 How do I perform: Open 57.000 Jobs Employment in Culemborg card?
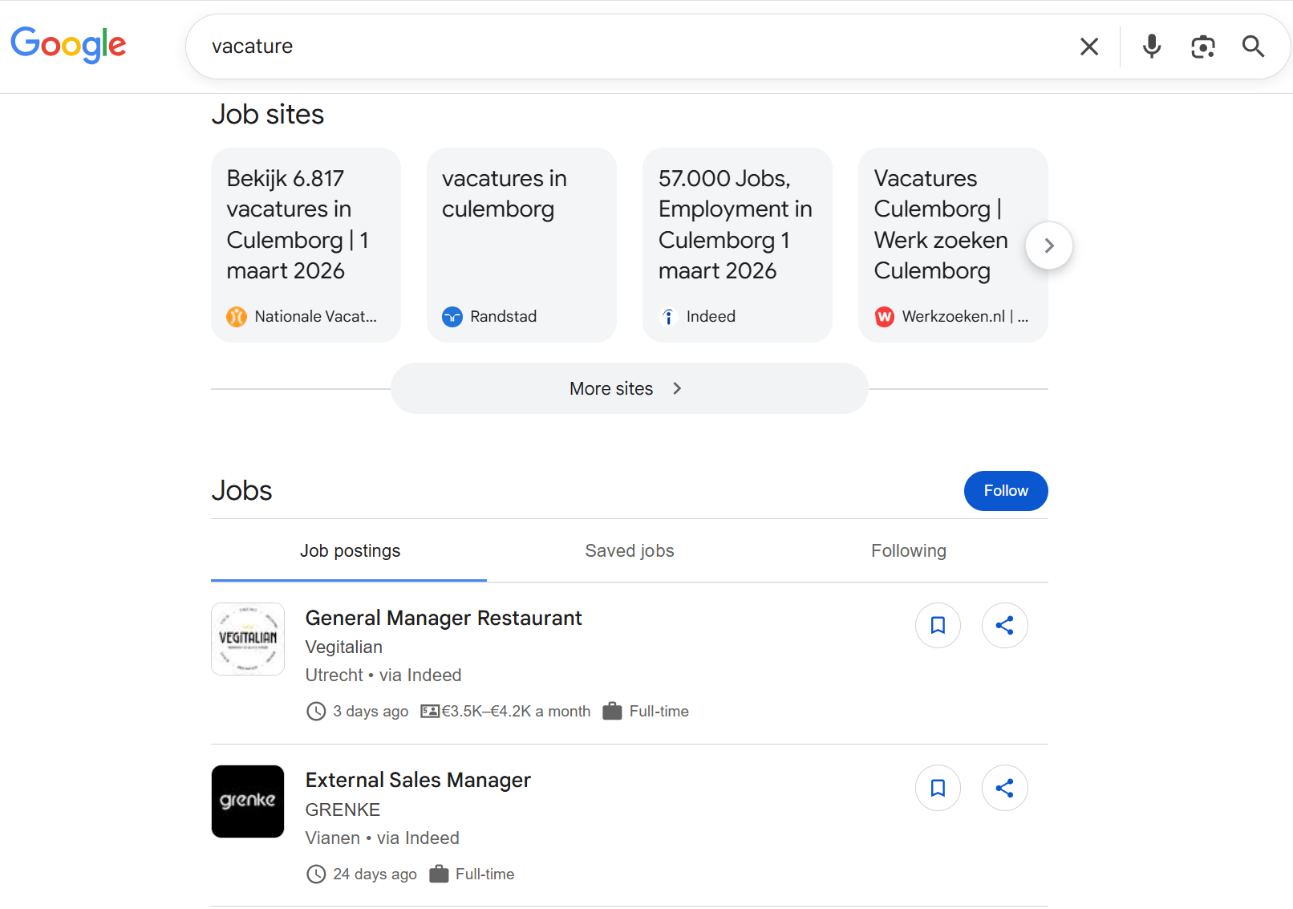pos(737,245)
